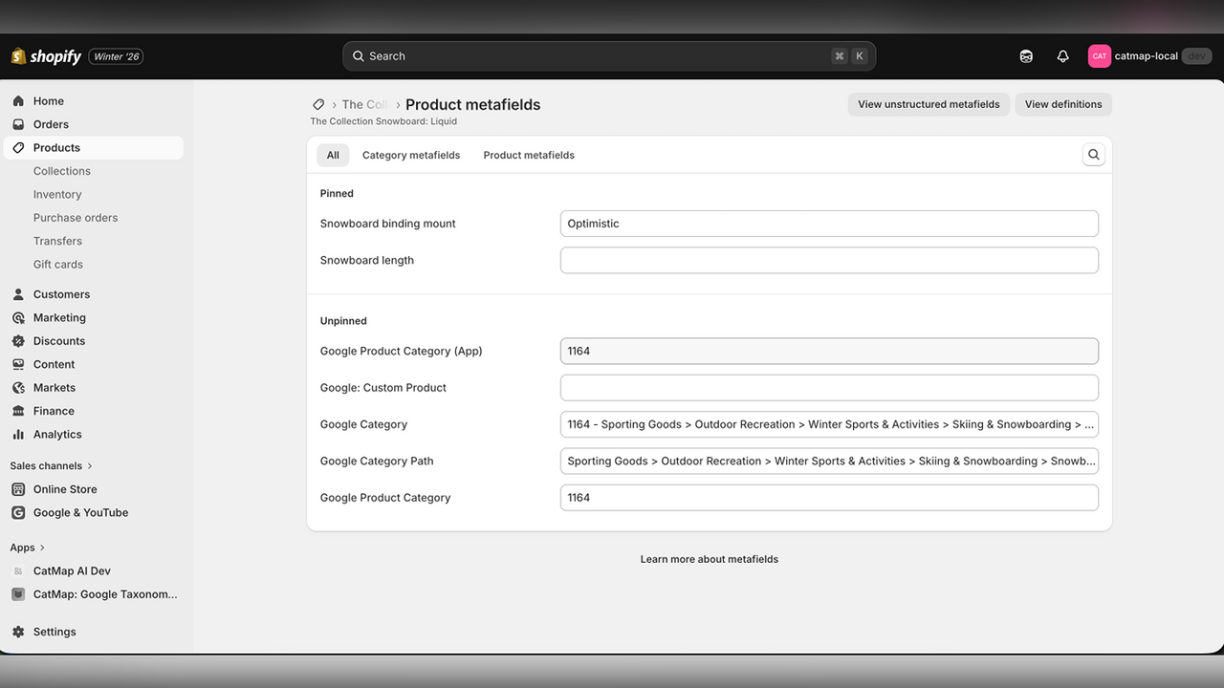Click the CatMap: Google Taxonomy app icon
The width and height of the screenshot is (1224, 688).
point(18,594)
